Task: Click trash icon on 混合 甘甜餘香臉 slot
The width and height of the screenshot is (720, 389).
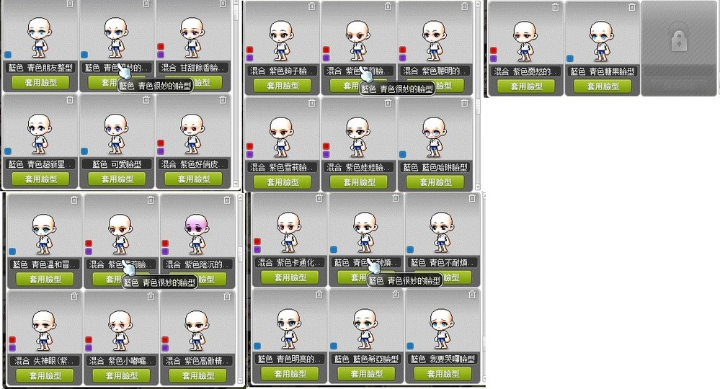Action: pyautogui.click(x=223, y=4)
